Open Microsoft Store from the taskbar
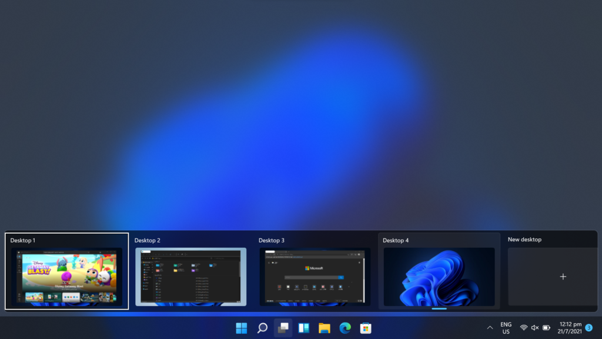The image size is (602, 339). pos(366,328)
